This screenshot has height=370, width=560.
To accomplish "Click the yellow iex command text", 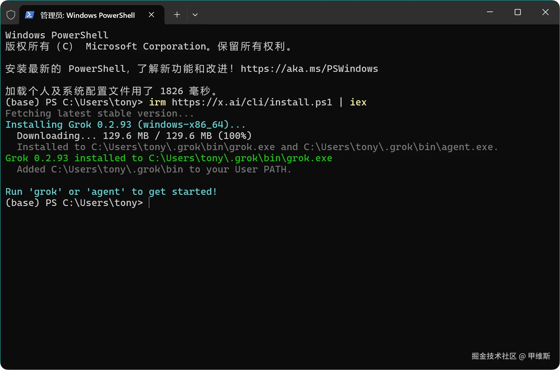I will (x=358, y=102).
